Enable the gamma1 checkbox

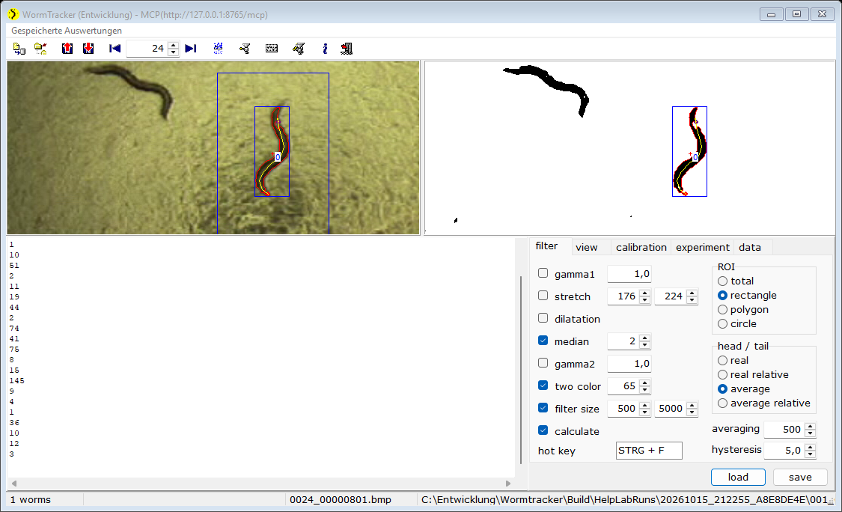(543, 273)
